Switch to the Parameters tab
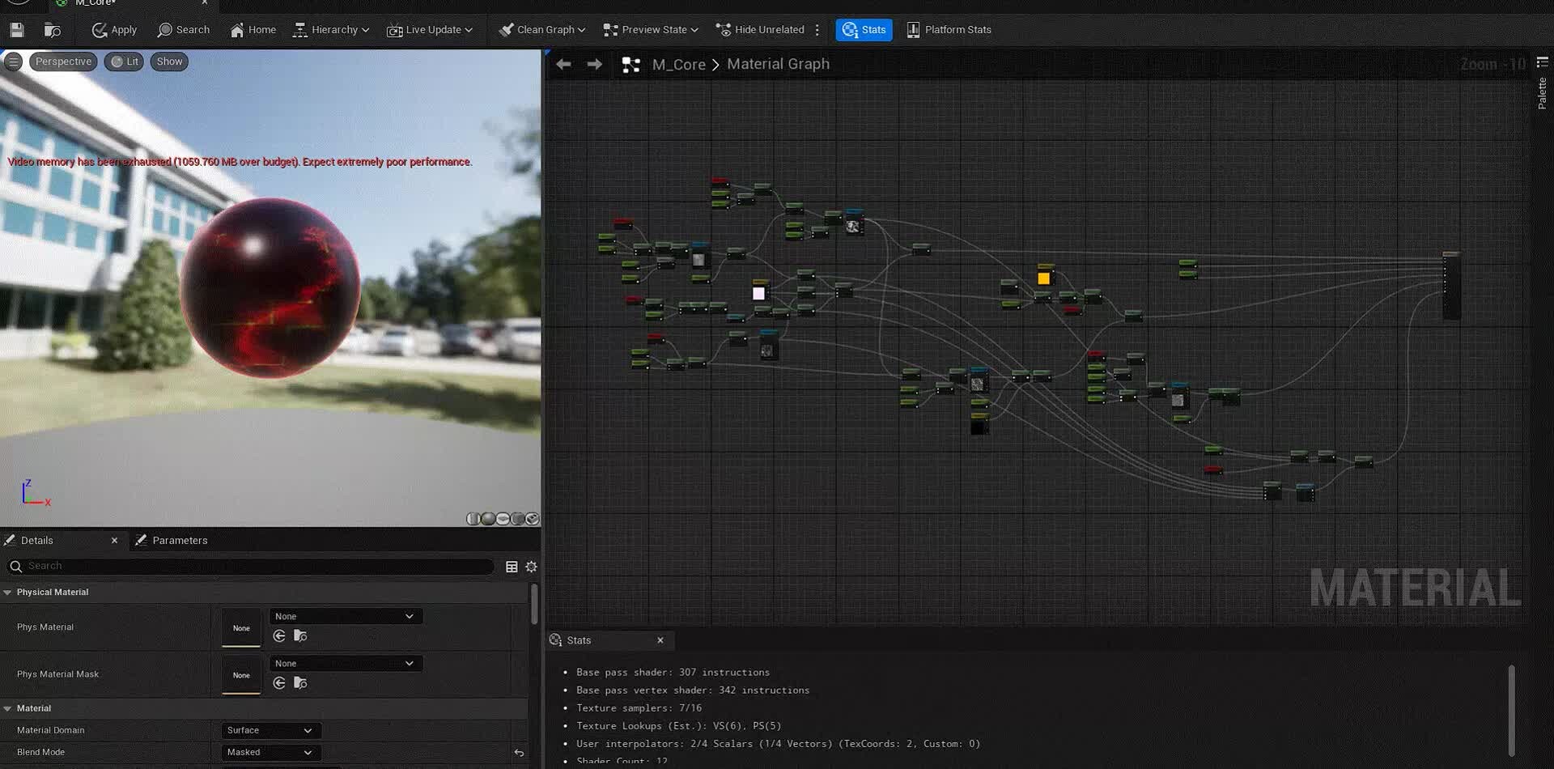This screenshot has width=1554, height=769. coord(179,541)
